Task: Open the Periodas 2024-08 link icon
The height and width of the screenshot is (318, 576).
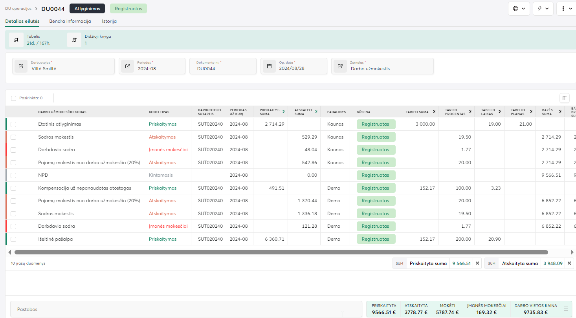Action: 127,66
